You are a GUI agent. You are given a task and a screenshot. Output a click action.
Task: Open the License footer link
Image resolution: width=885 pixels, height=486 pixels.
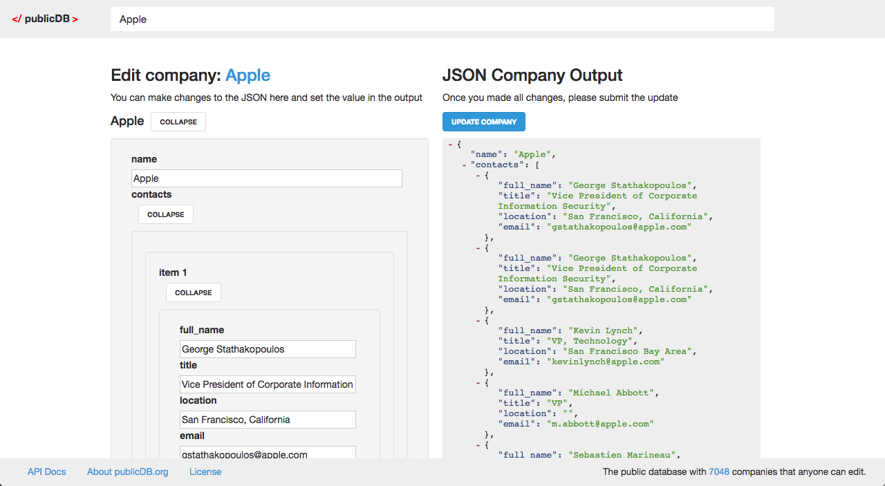tap(205, 471)
